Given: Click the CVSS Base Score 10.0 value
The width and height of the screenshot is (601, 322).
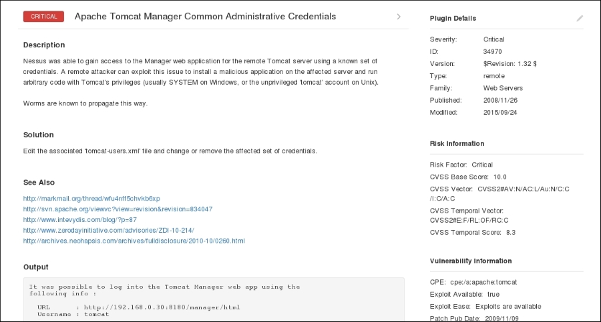Looking at the screenshot, I should tap(500, 177).
